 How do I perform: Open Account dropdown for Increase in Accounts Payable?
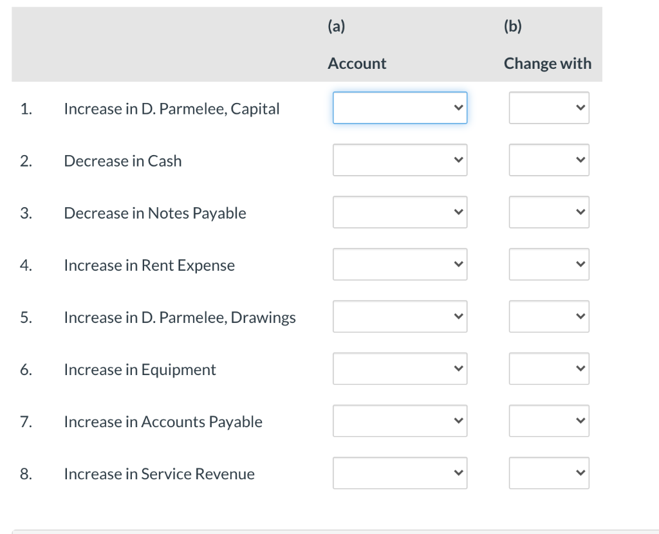(x=400, y=421)
